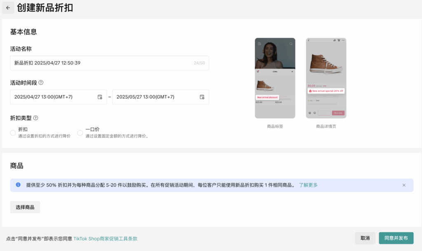Click the 商品详情页 phone preview thumbnail
Image resolution: width=422 pixels, height=251 pixels.
pyautogui.click(x=326, y=78)
